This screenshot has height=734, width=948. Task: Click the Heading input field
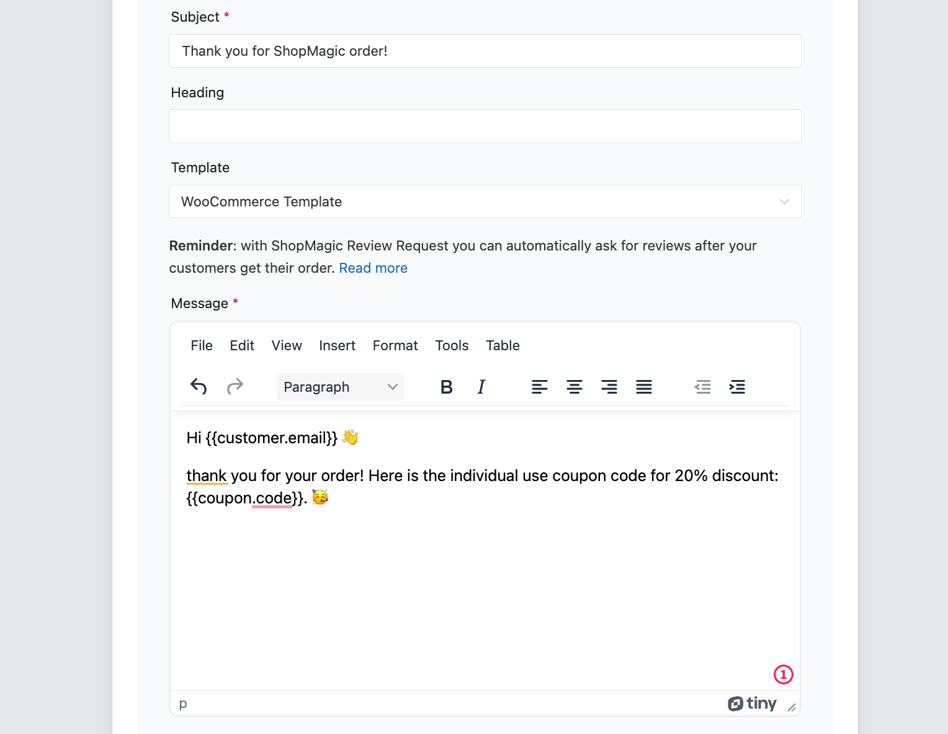485,126
